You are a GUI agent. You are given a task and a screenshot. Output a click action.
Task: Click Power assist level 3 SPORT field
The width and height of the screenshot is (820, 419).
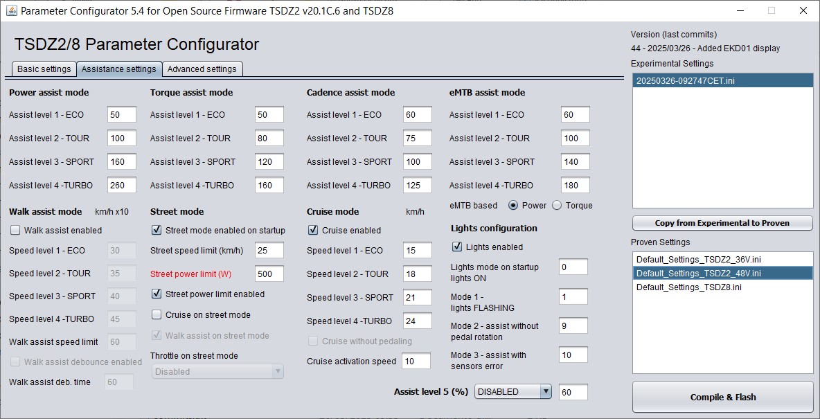coord(122,161)
